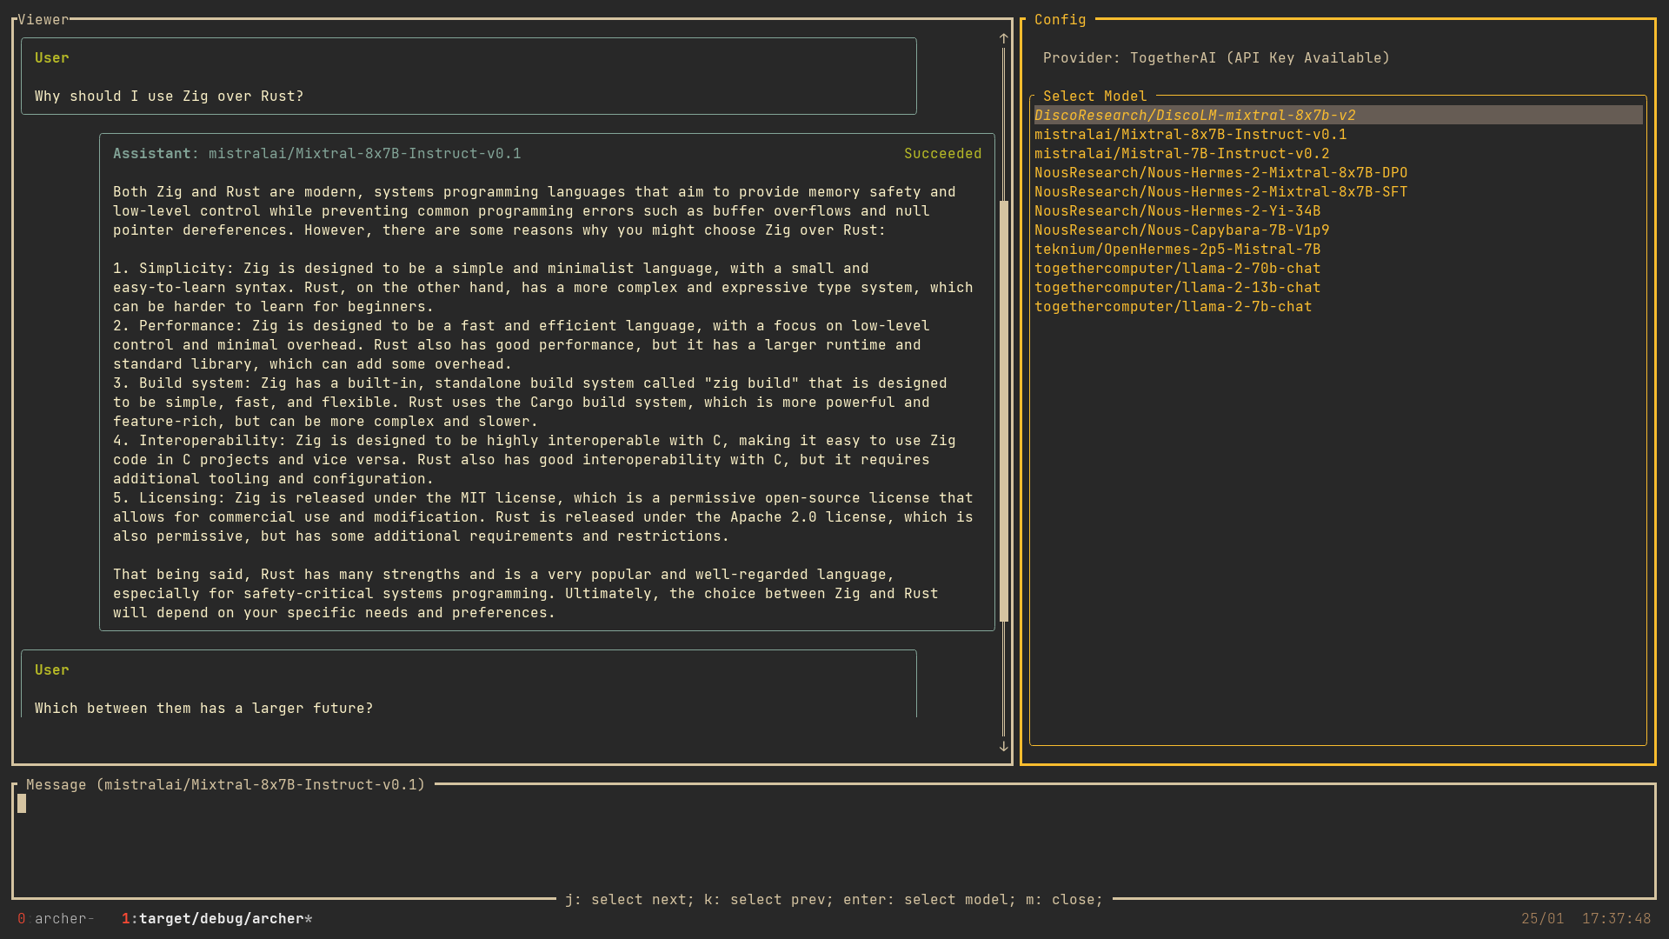Click the 25/01 date in status bar
This screenshot has width=1669, height=939.
[x=1542, y=918]
